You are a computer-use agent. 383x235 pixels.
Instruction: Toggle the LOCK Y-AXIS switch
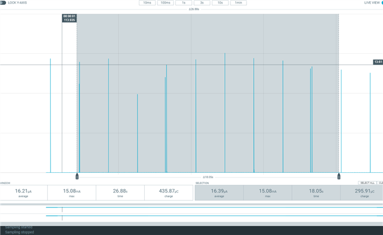[x=3, y=2]
